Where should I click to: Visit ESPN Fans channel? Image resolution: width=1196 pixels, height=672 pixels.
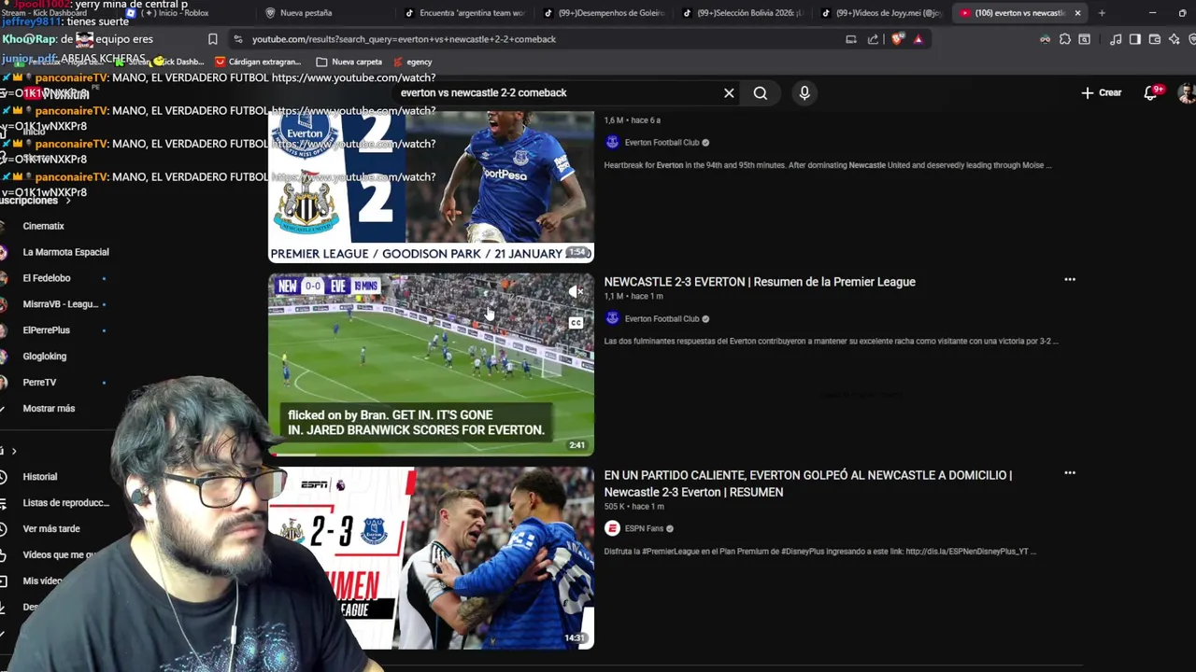[644, 528]
